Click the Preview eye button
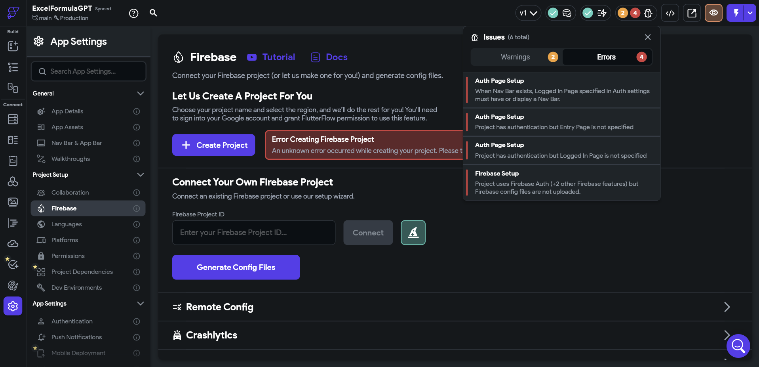 [713, 13]
